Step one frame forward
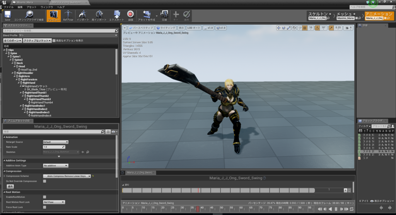This screenshot has width=396, height=215. click(x=341, y=209)
